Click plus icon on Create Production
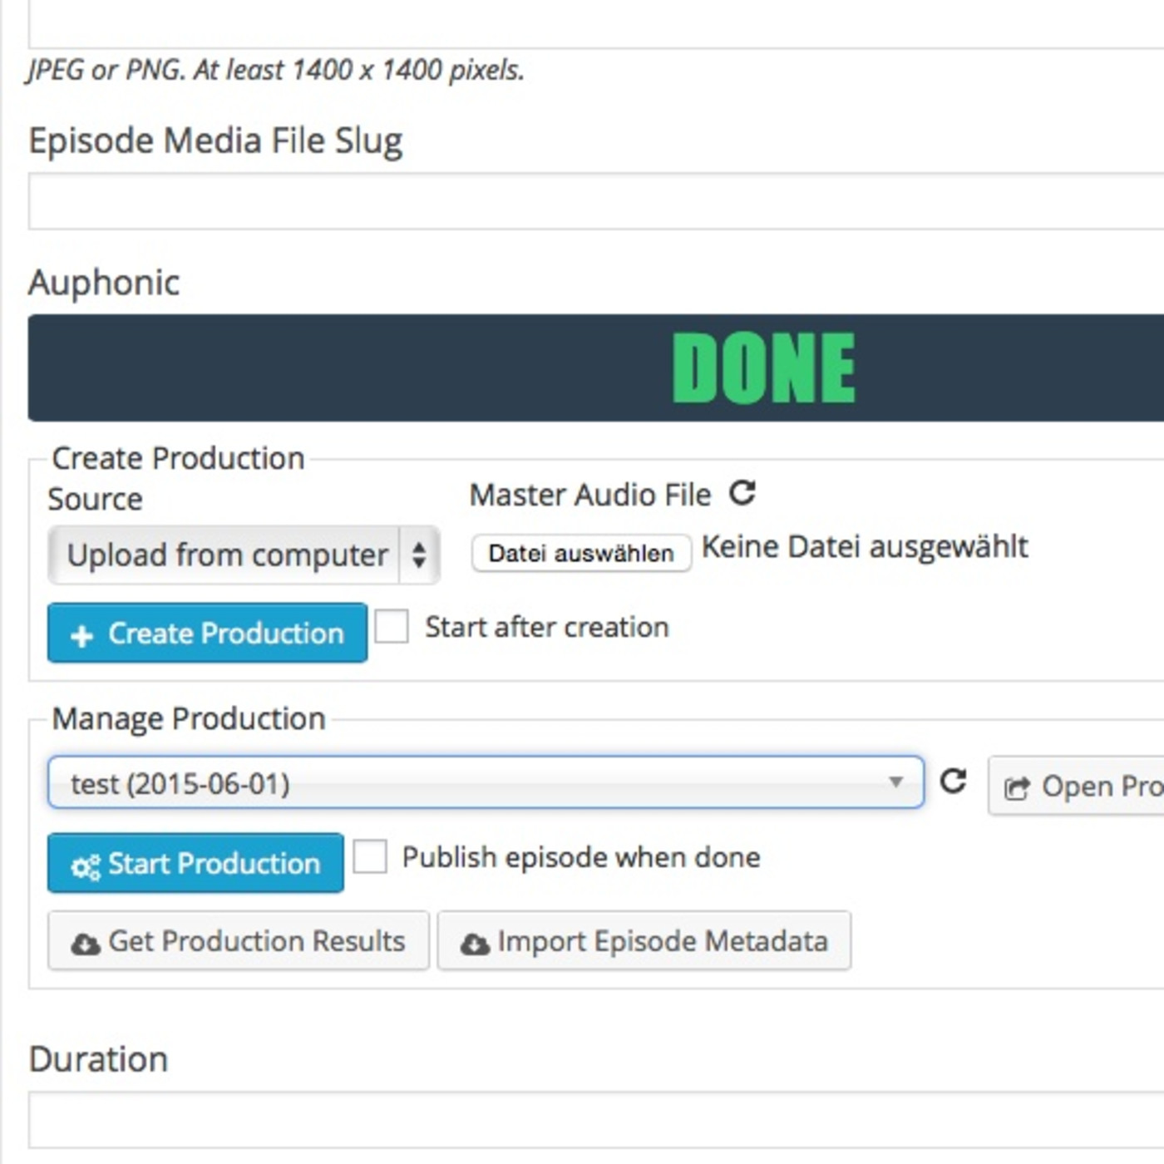1164x1164 pixels. coord(81,636)
